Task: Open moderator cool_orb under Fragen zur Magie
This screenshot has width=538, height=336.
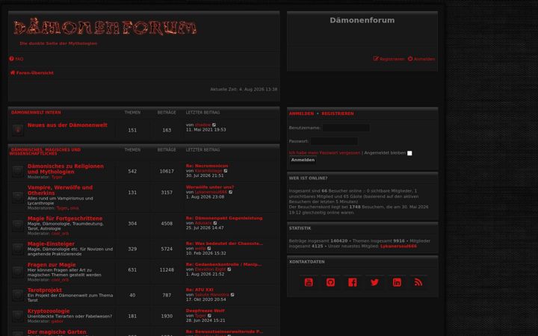Action: [60, 280]
